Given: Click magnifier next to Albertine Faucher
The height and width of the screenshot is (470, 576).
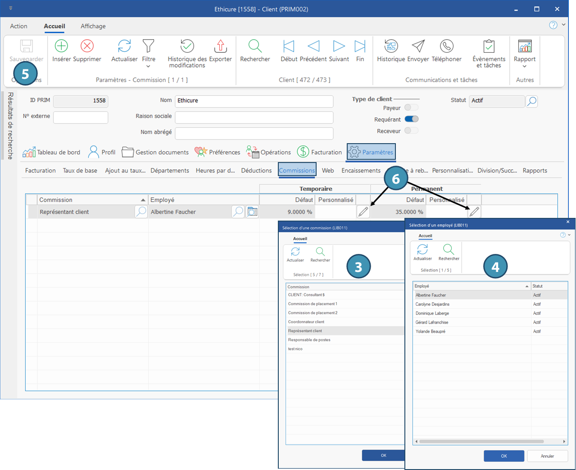Looking at the screenshot, I should [x=238, y=212].
